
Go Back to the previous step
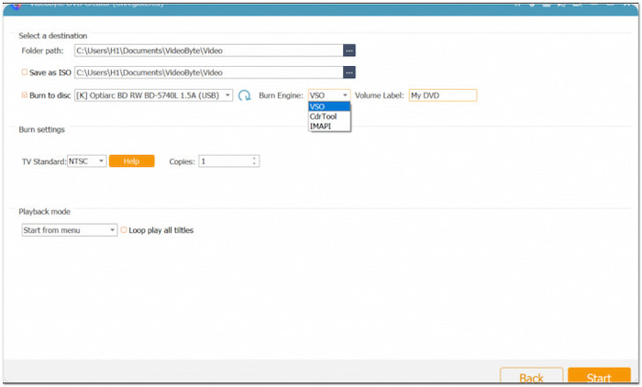pos(531,377)
